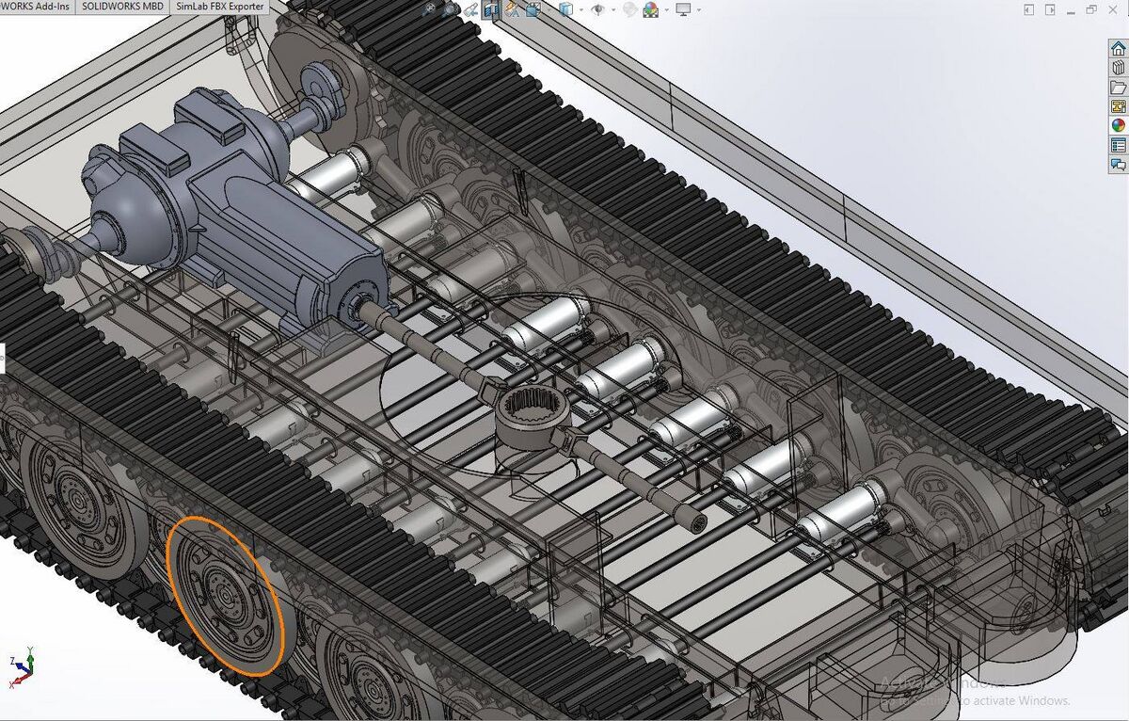Open the Dynamic Annotation Views icon
1129x721 pixels.
512,9
